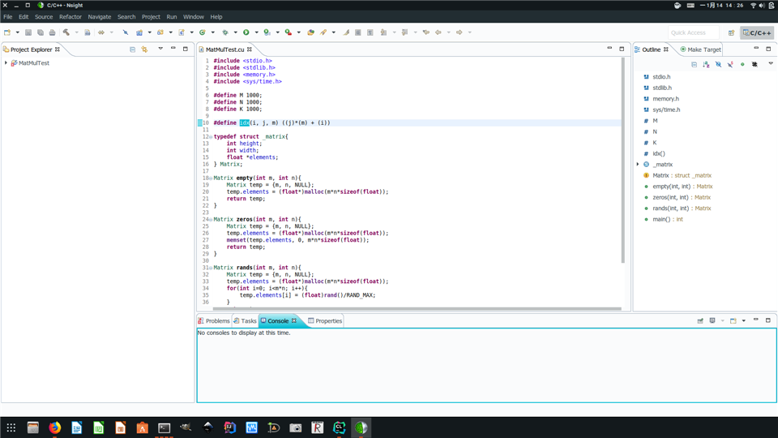The width and height of the screenshot is (778, 438).
Task: Open the Outline view menu dropdown
Action: [x=770, y=64]
